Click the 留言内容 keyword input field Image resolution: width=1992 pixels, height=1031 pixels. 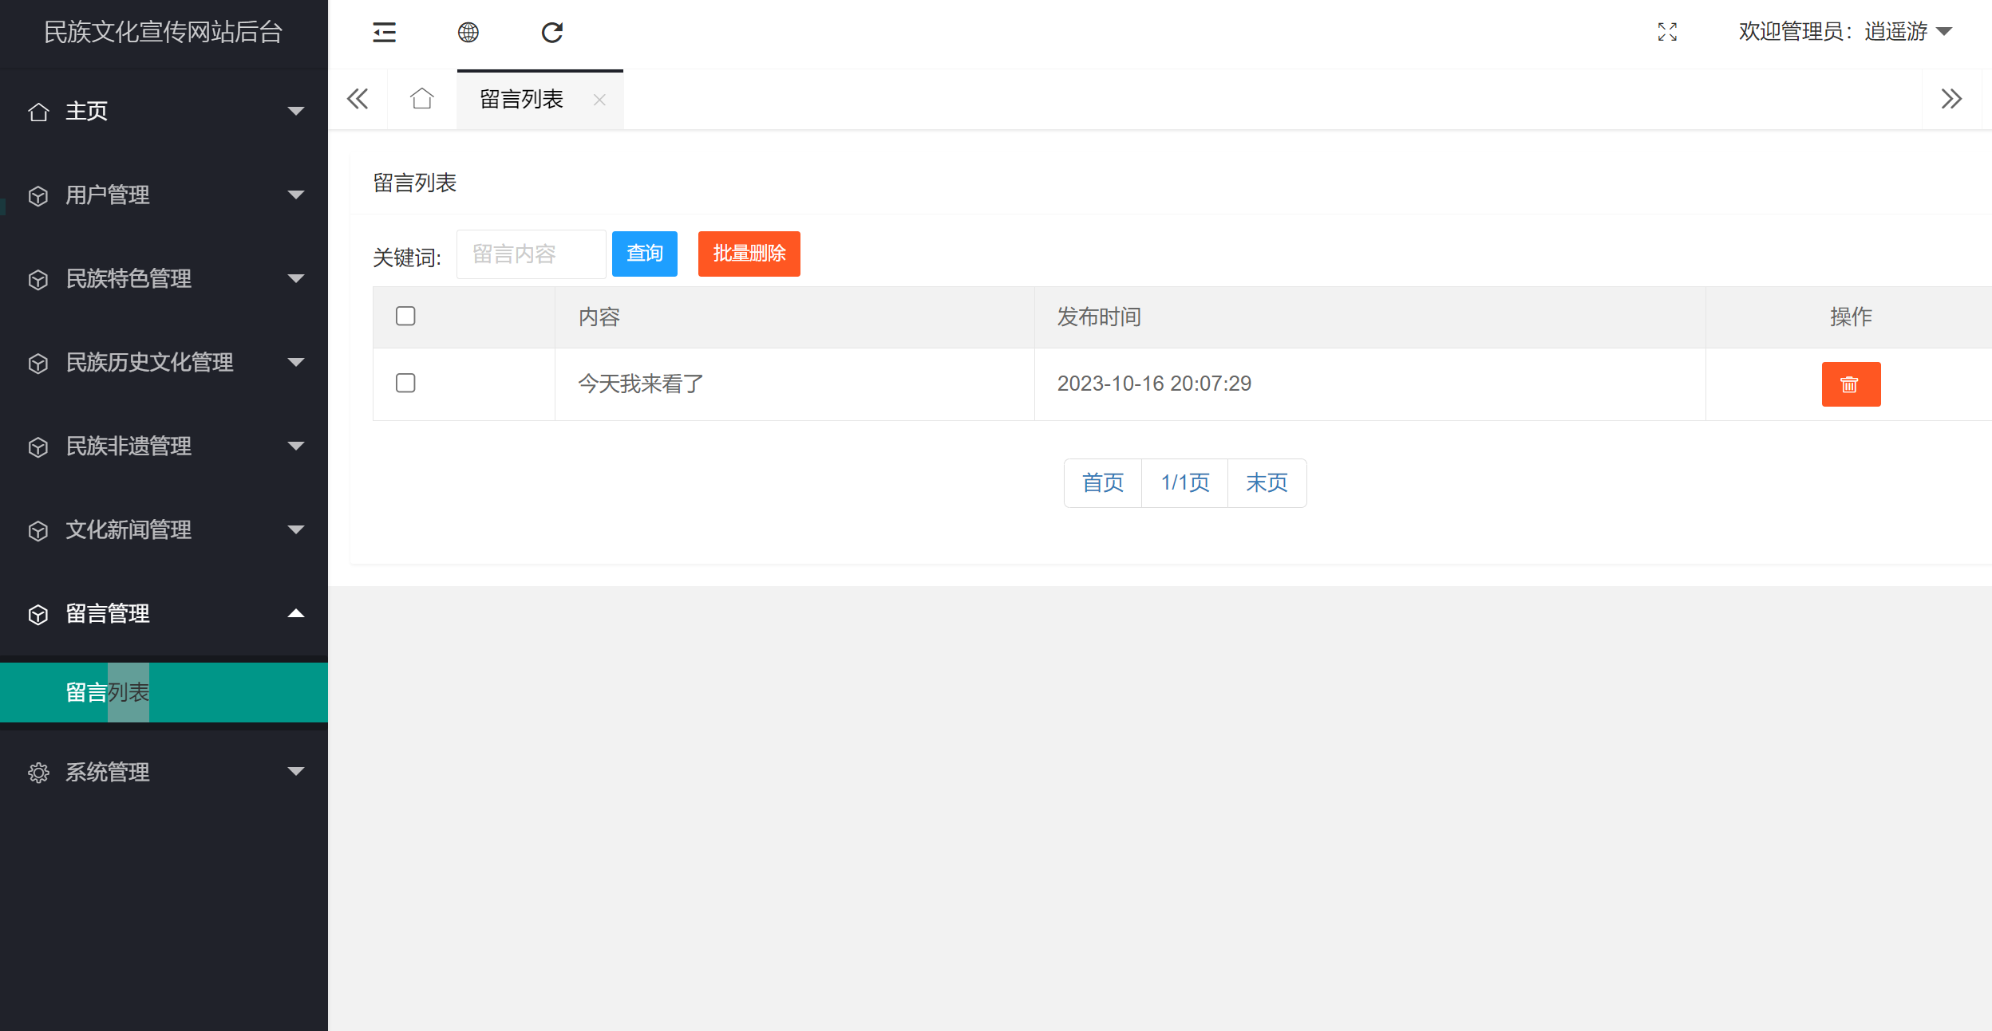click(x=530, y=254)
